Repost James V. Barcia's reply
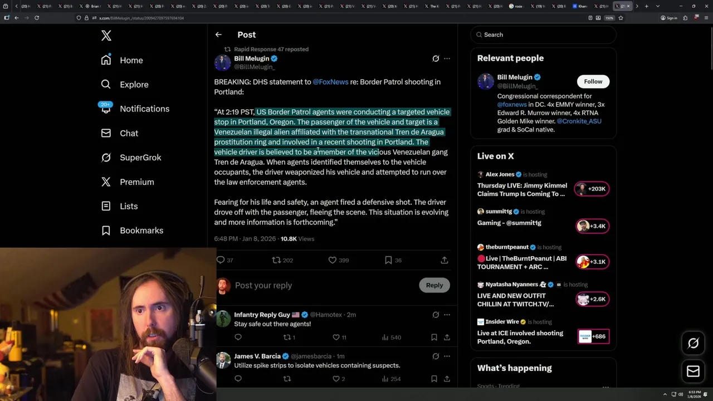713x401 pixels. (287, 379)
